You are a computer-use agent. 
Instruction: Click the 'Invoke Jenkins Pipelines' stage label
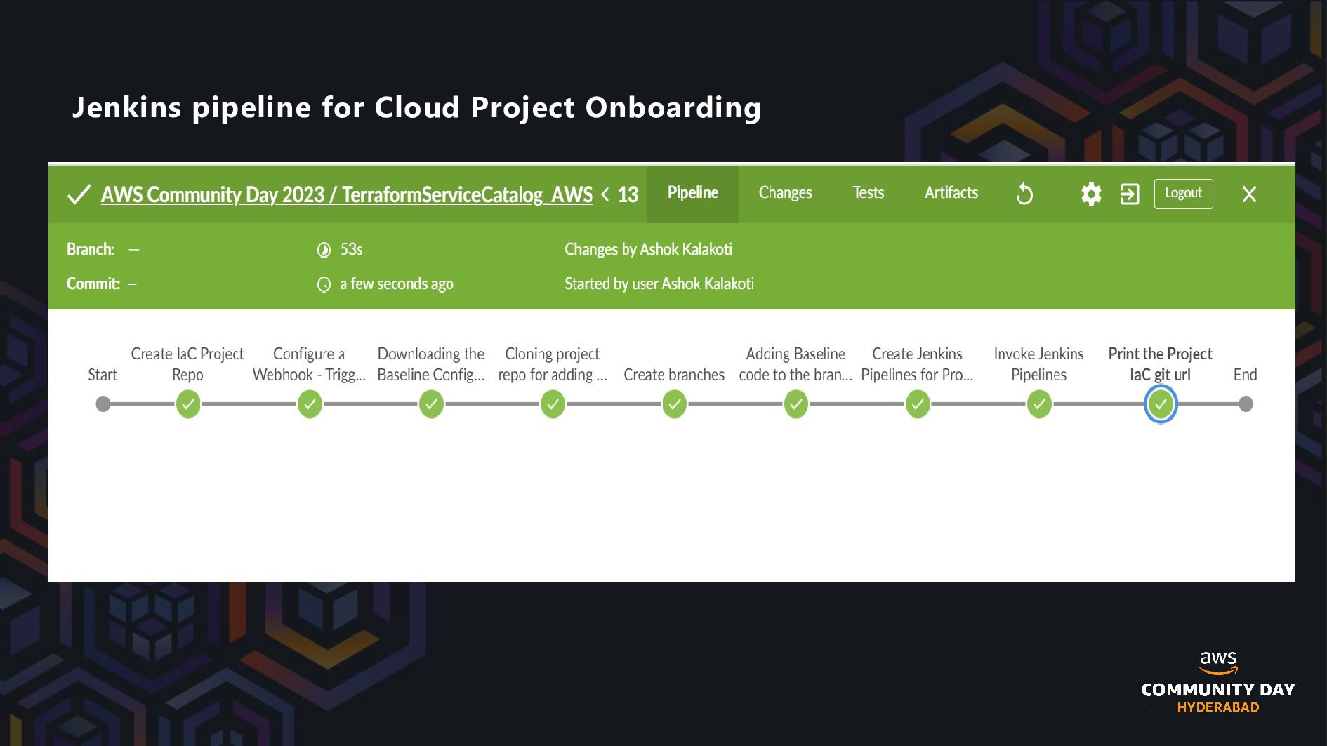tap(1039, 364)
